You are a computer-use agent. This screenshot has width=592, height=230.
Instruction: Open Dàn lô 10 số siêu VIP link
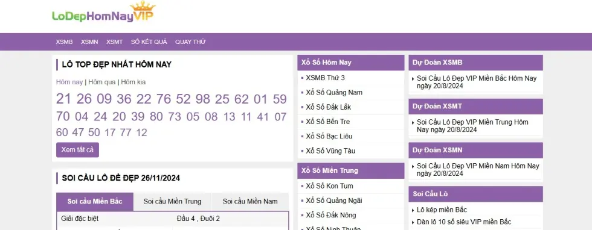[464, 222]
